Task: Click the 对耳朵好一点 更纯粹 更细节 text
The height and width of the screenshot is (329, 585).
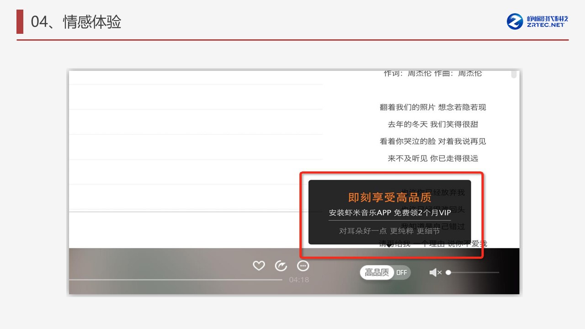Action: (389, 231)
